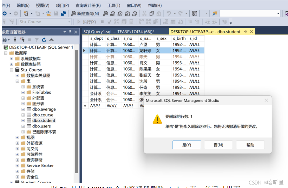Click the MDX query icon
Image resolution: width=288 pixels, height=188 pixels.
pyautogui.click(x=113, y=13)
